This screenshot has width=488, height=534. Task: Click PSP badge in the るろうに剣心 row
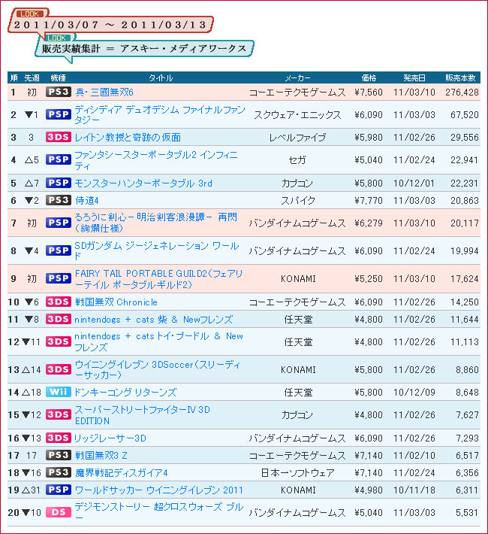coord(59,223)
